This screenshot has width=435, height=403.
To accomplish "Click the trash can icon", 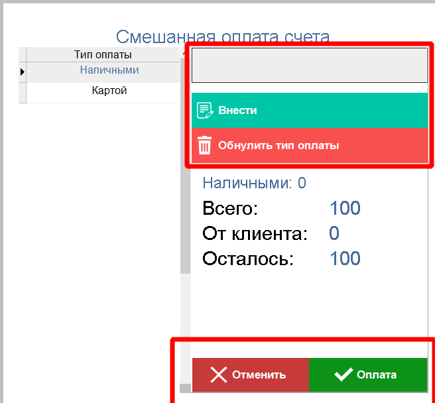I will 205,145.
